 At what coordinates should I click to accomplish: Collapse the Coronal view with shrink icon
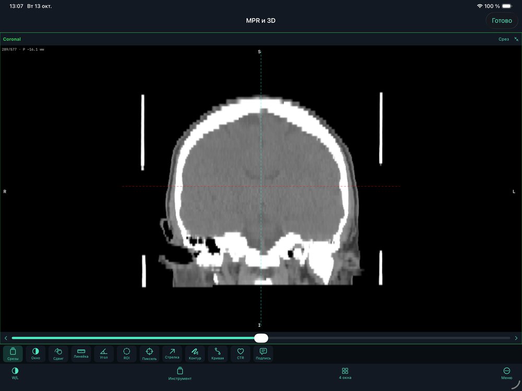coord(516,39)
